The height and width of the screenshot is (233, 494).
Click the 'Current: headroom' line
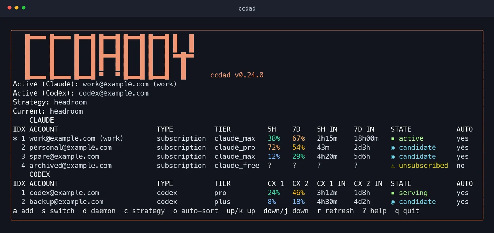tap(48, 111)
